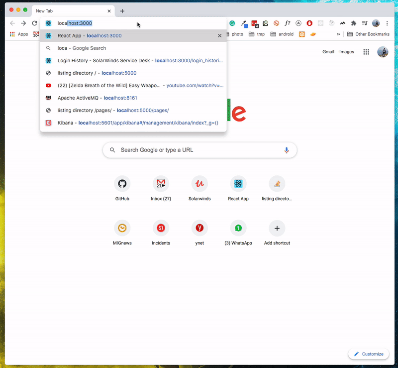Open the listing directory shortcut tile
Image resolution: width=398 pixels, height=368 pixels.
pos(277,188)
